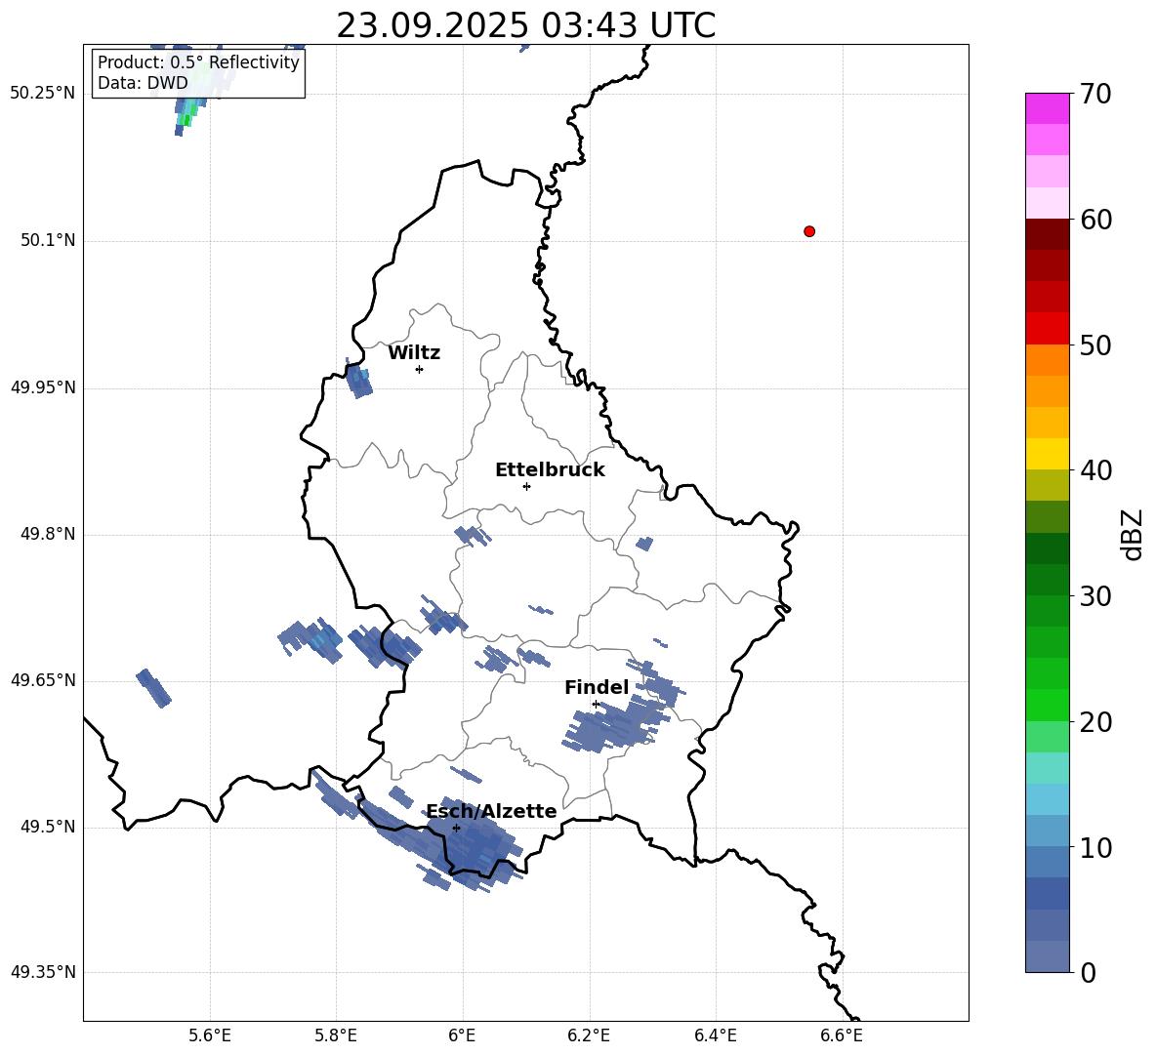Click the 50.1°N latitude label

[x=47, y=241]
